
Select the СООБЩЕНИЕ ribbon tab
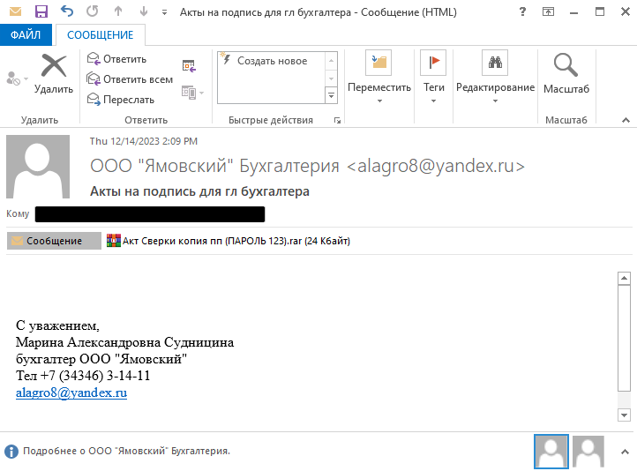point(101,35)
